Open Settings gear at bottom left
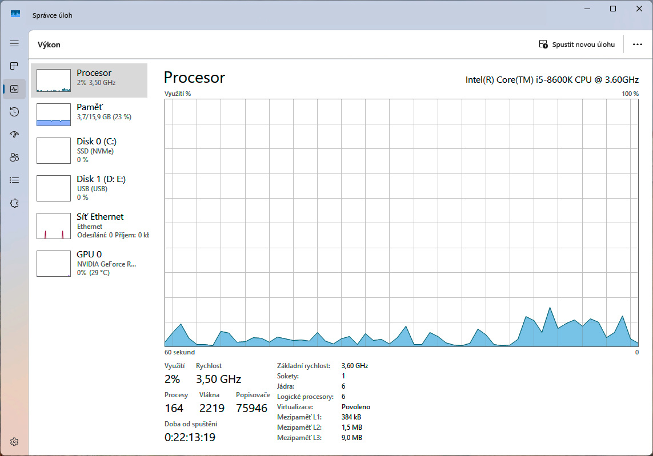 click(14, 442)
